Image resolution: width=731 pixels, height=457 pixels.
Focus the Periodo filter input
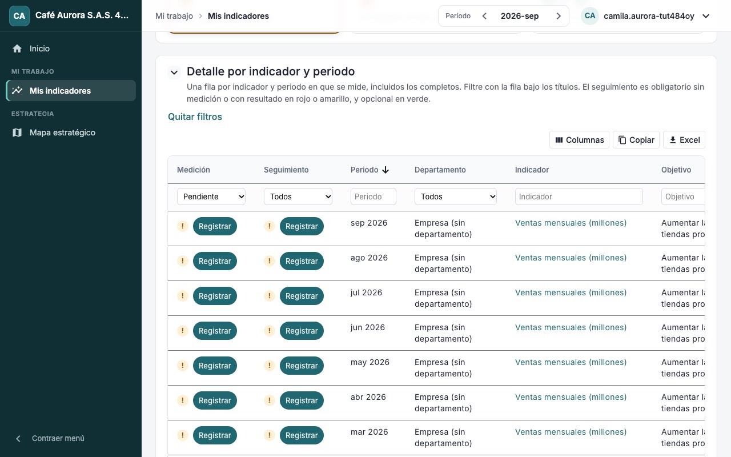(373, 197)
